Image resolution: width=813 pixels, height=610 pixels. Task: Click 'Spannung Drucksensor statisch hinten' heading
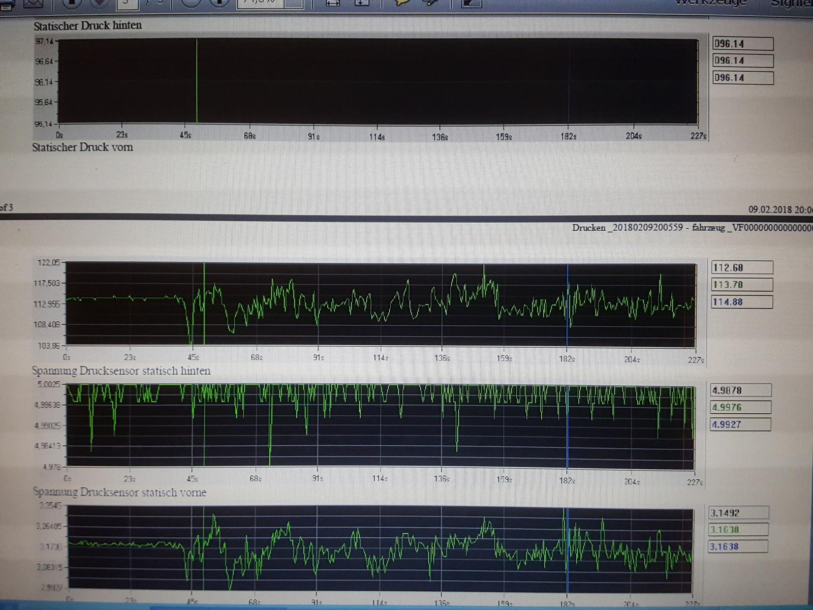point(121,371)
